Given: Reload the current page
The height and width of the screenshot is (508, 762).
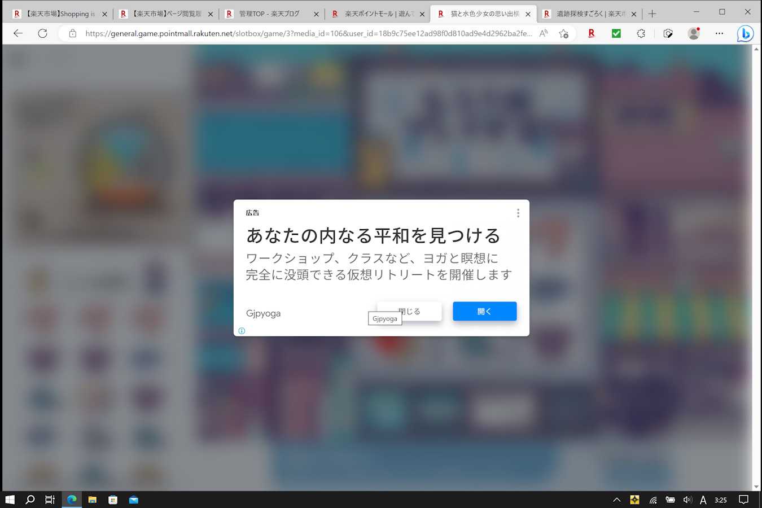Looking at the screenshot, I should pyautogui.click(x=42, y=33).
